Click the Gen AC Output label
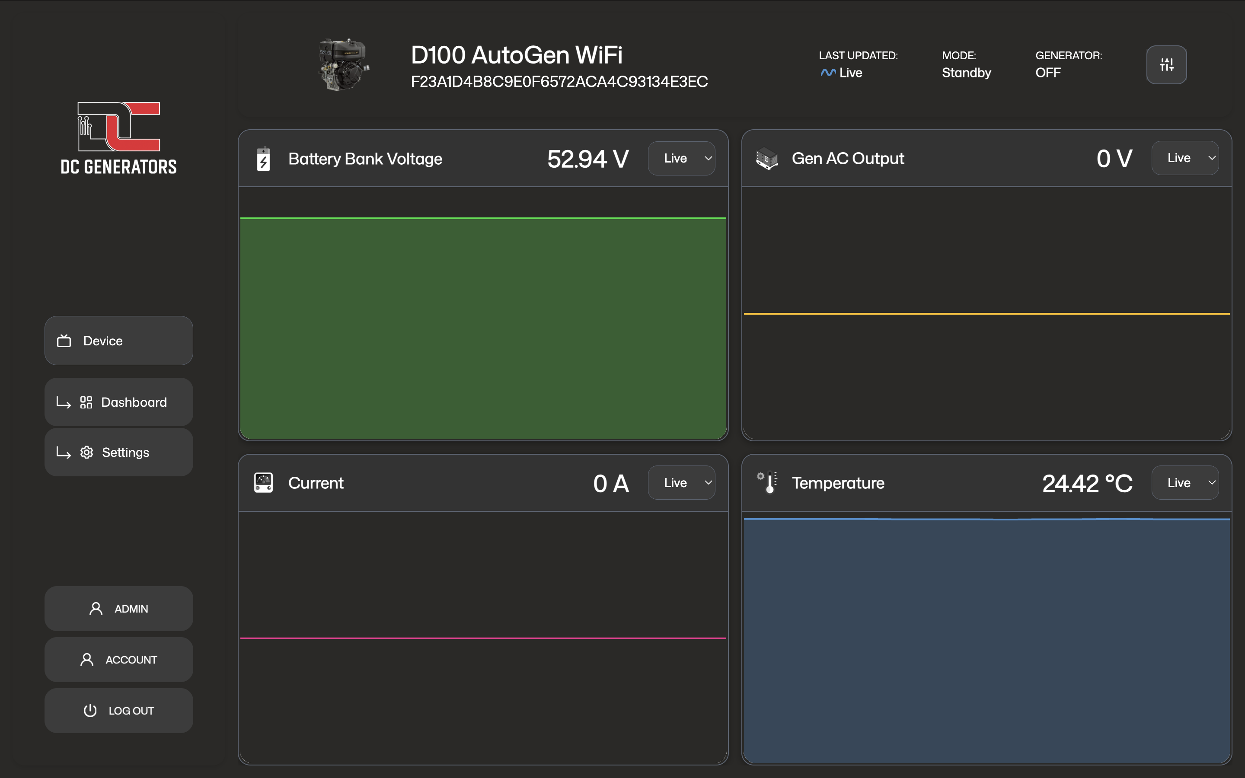1245x778 pixels. coord(848,159)
